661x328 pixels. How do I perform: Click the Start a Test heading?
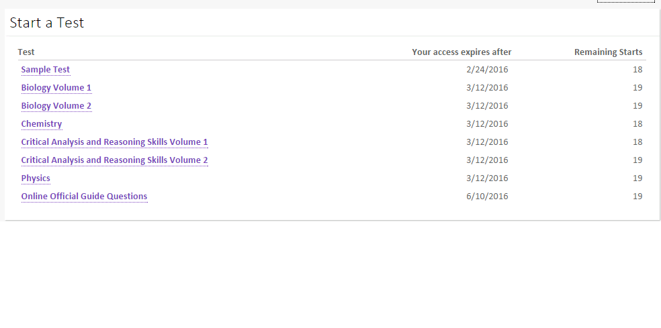[x=47, y=22]
